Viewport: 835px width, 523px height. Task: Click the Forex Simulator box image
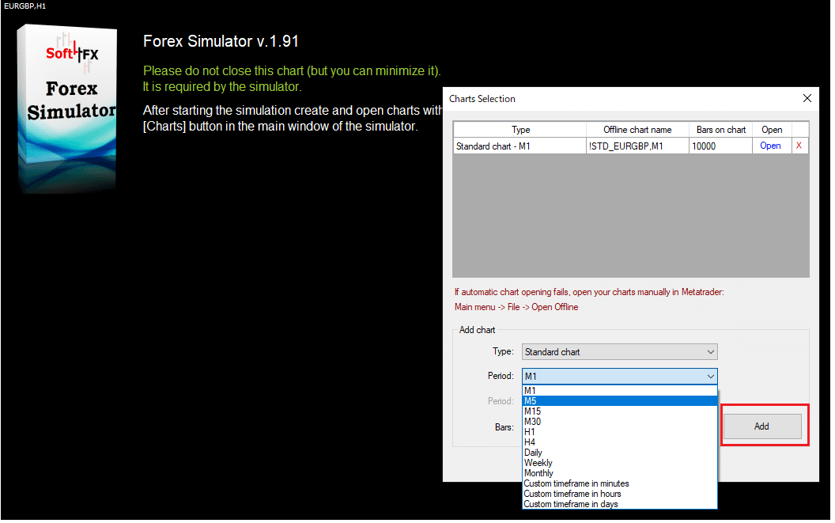[x=67, y=108]
